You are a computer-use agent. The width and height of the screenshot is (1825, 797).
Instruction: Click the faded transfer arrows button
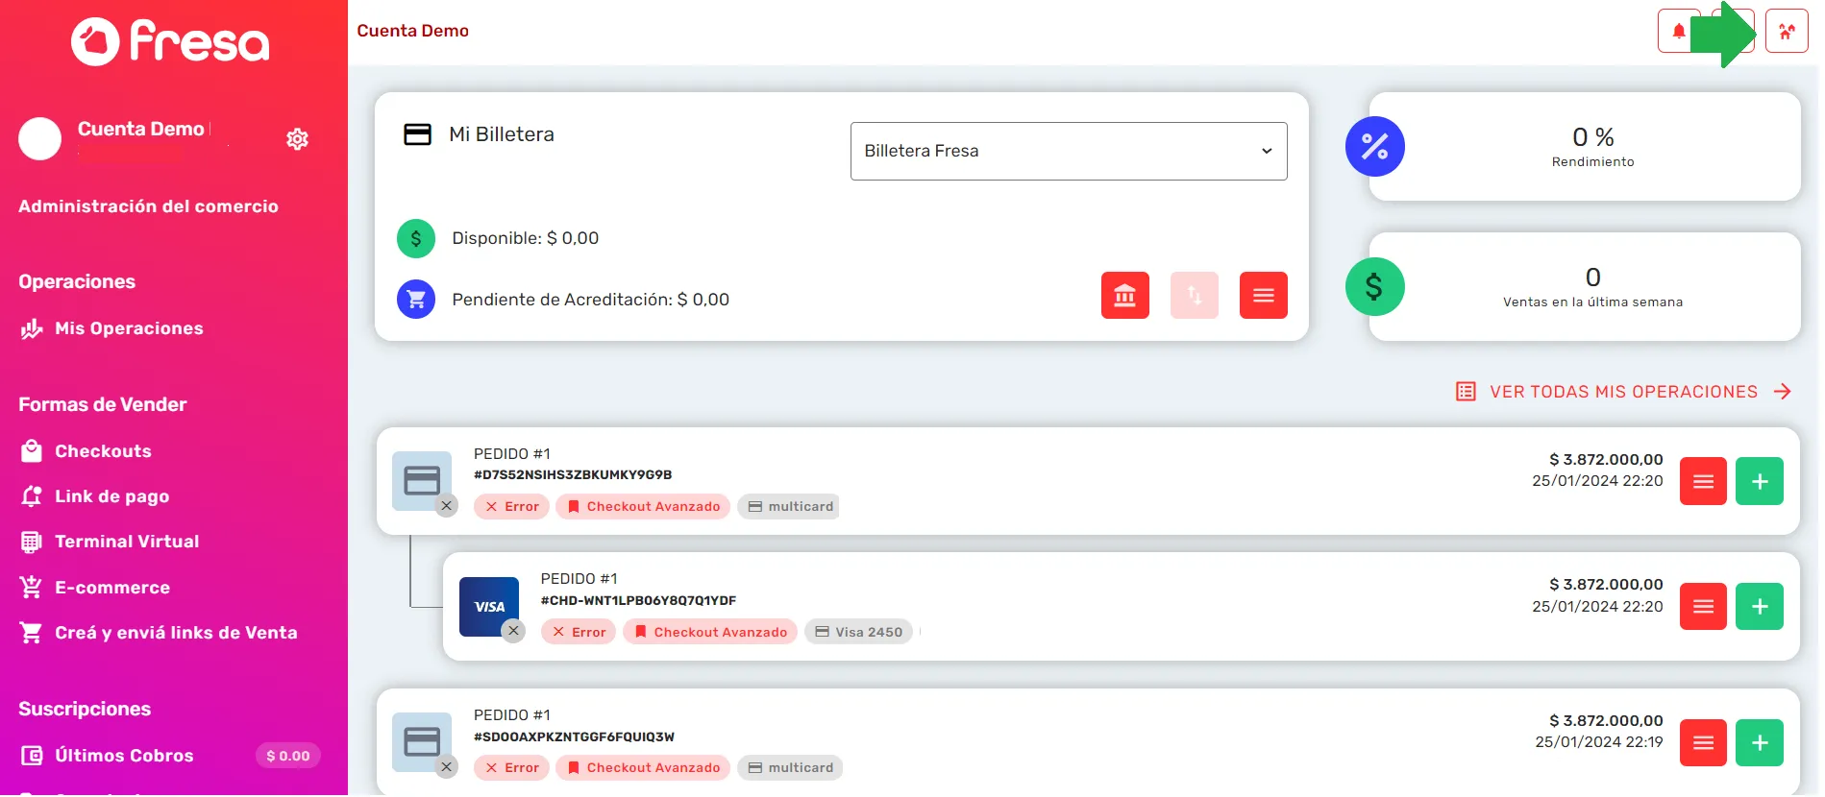coord(1195,296)
